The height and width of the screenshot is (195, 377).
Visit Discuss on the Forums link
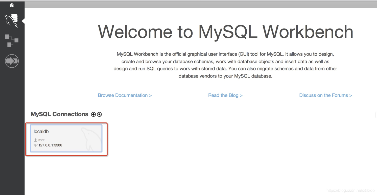point(326,95)
